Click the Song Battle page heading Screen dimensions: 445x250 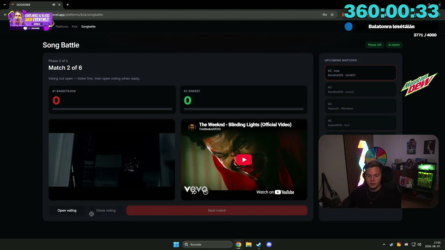coord(61,45)
